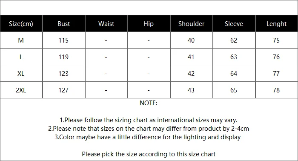Image resolution: width=298 pixels, height=161 pixels.
Task: Select the Hip header cell
Action: pyautogui.click(x=149, y=24)
